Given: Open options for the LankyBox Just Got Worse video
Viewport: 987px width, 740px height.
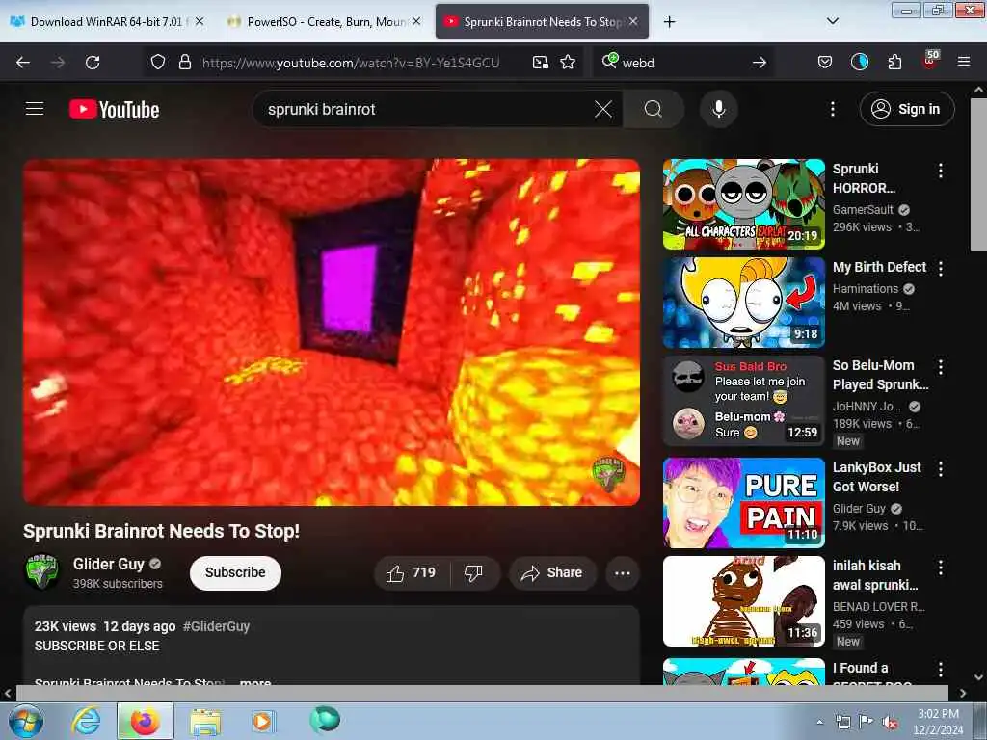Looking at the screenshot, I should [941, 469].
